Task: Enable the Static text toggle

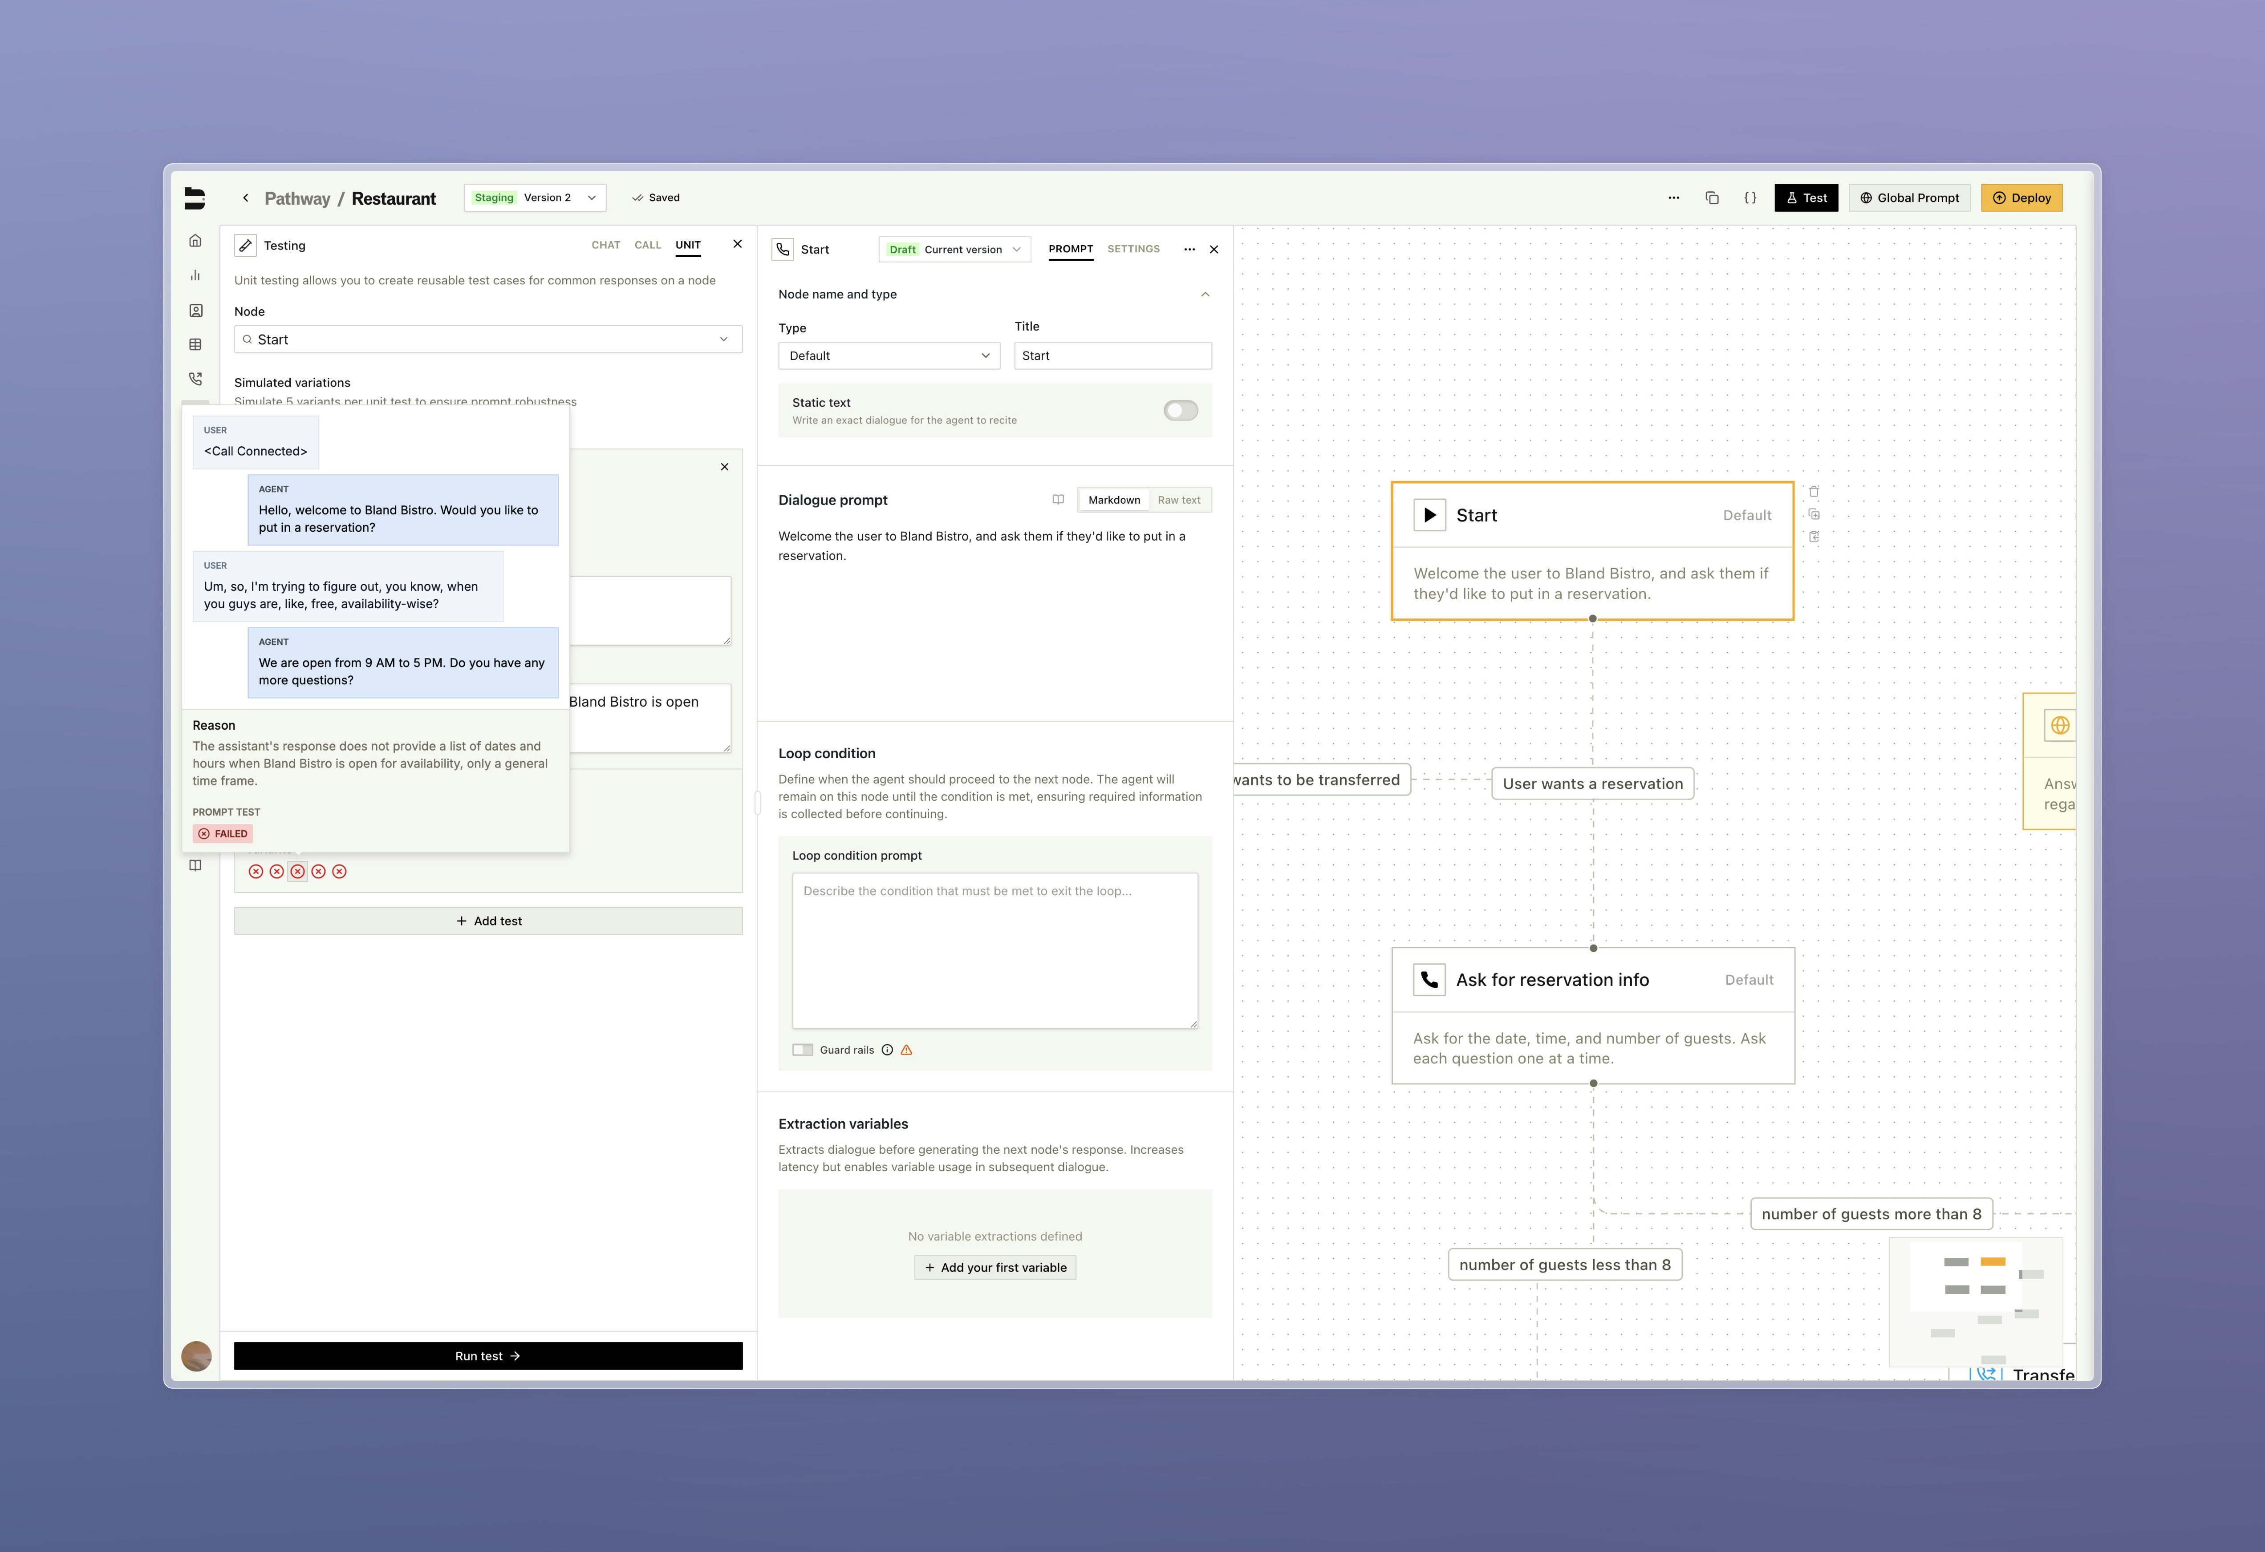Action: coord(1180,410)
